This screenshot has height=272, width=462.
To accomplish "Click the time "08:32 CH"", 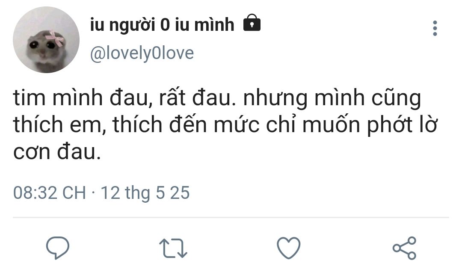I will (50, 193).
